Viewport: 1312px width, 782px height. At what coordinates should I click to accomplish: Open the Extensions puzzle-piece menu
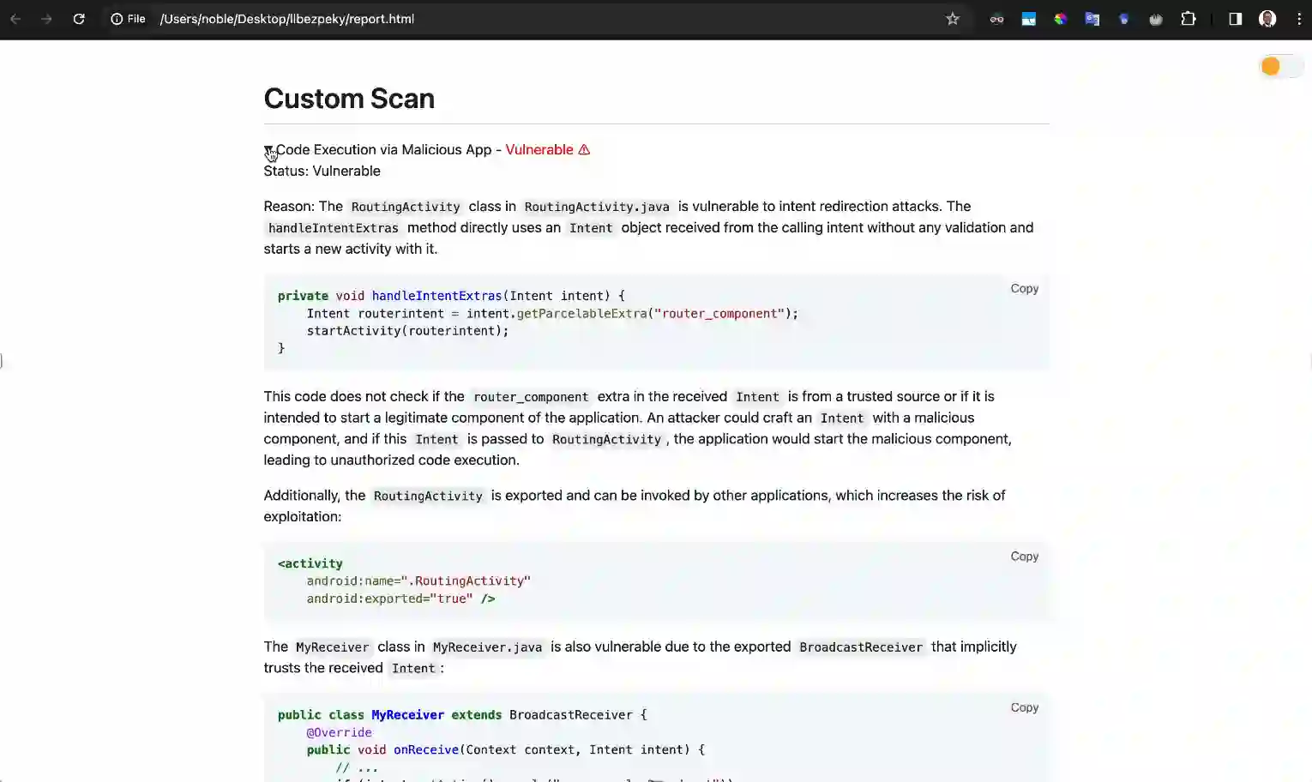click(x=1188, y=19)
